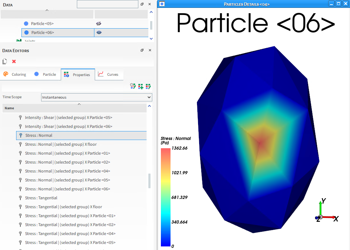350x250 pixels.
Task: Click the edit time scope icon
Action: tap(133, 86)
